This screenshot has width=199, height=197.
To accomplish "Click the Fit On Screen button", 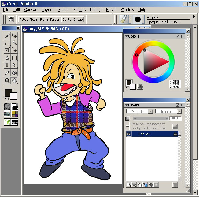I will tap(50, 20).
